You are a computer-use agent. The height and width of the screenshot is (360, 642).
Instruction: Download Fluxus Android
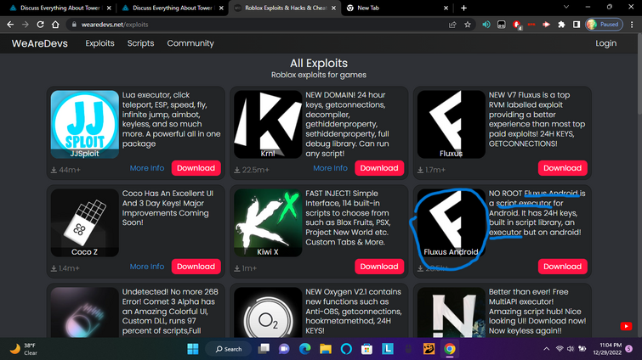pyautogui.click(x=562, y=267)
